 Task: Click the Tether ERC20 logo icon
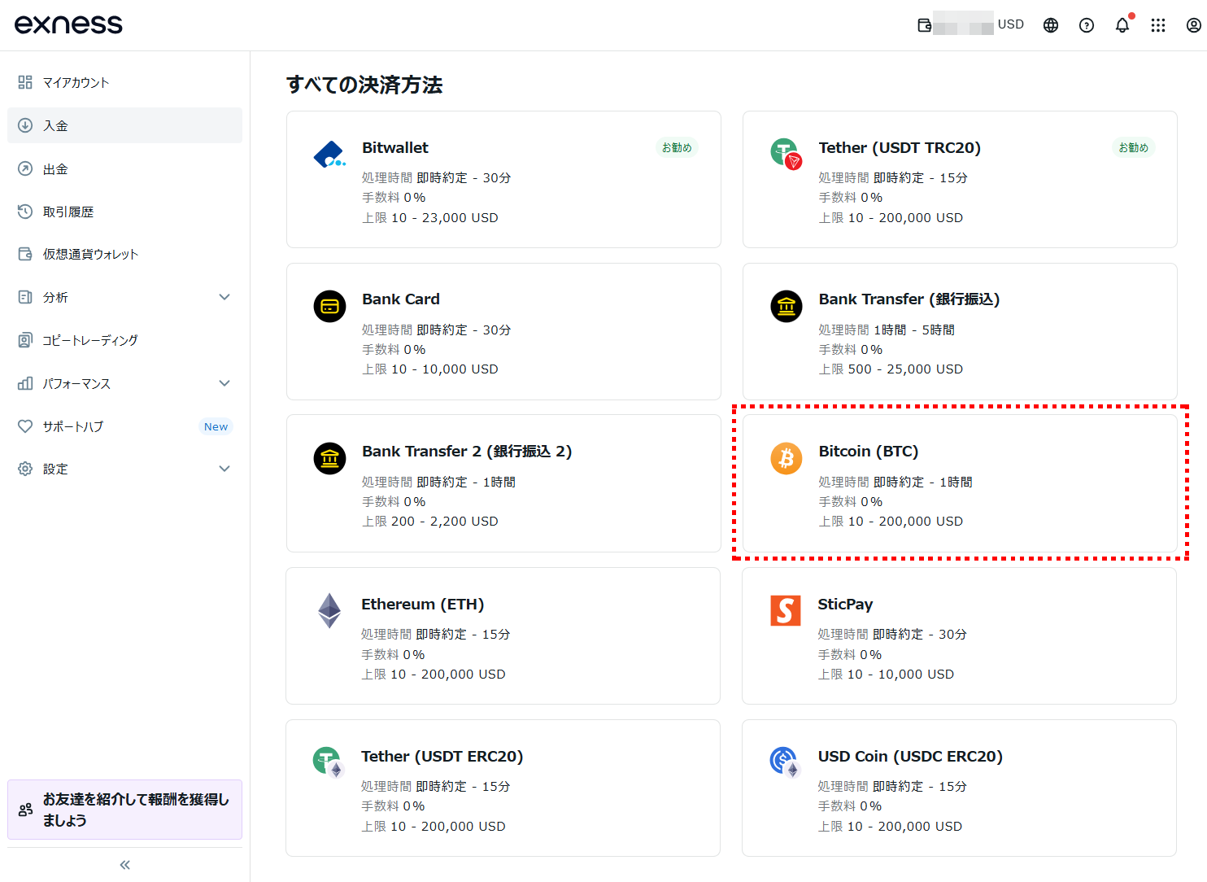tap(329, 762)
